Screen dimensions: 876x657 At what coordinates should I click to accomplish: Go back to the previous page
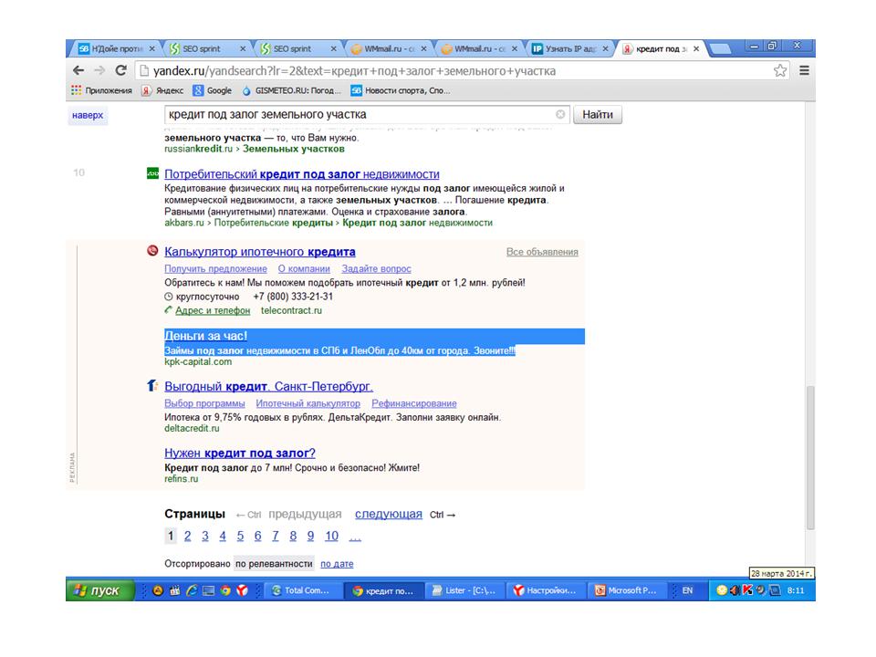click(x=78, y=70)
